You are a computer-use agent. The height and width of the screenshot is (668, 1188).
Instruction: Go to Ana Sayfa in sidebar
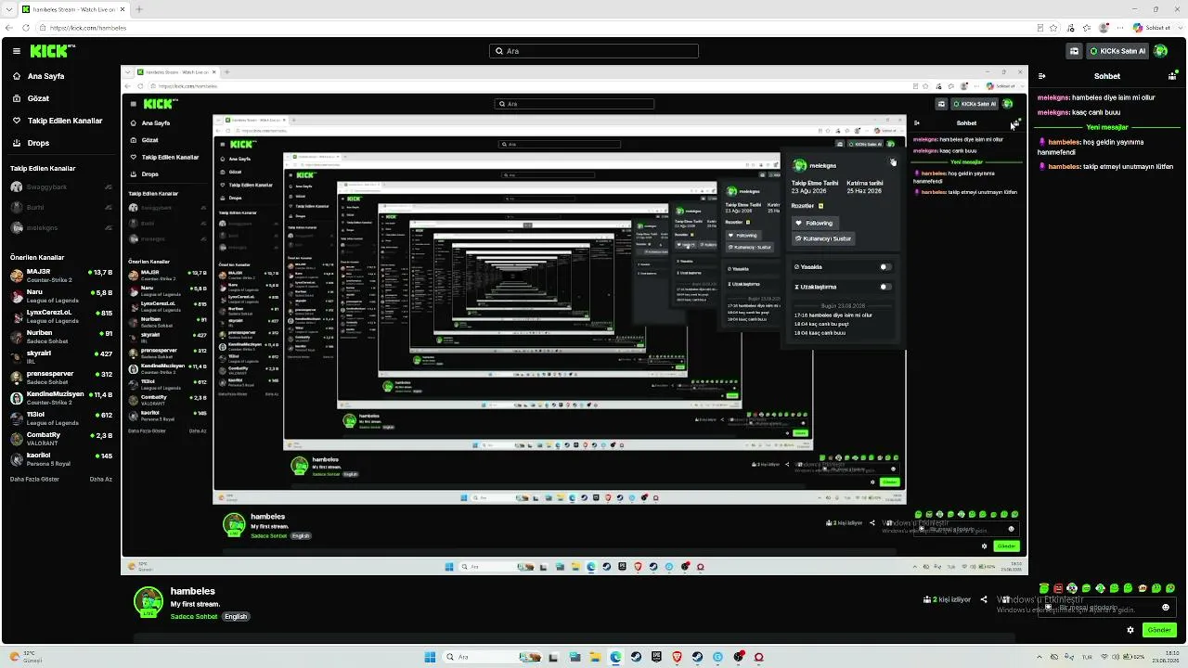tap(45, 76)
